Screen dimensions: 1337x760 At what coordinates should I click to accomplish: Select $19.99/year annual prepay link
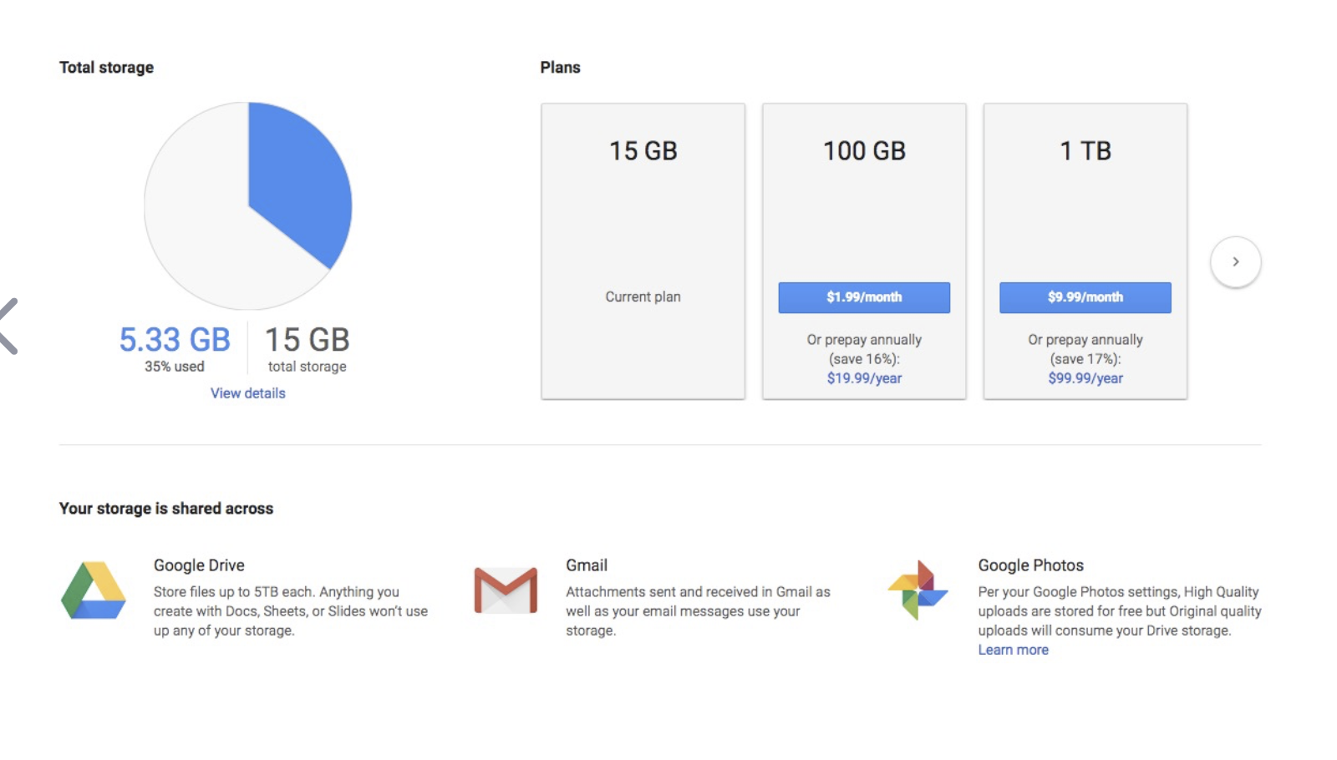864,378
